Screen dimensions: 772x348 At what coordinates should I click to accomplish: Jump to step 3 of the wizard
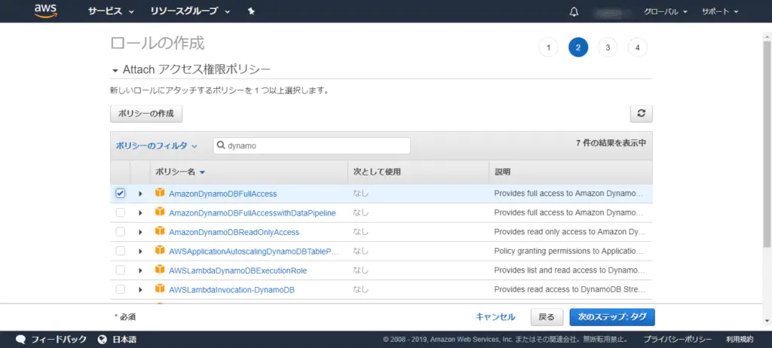(608, 47)
